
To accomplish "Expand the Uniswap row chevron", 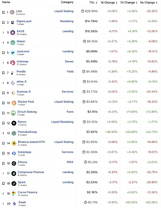I will click(3, 63).
